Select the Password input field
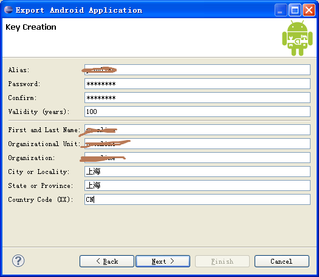The image size is (319, 277). pos(197,84)
